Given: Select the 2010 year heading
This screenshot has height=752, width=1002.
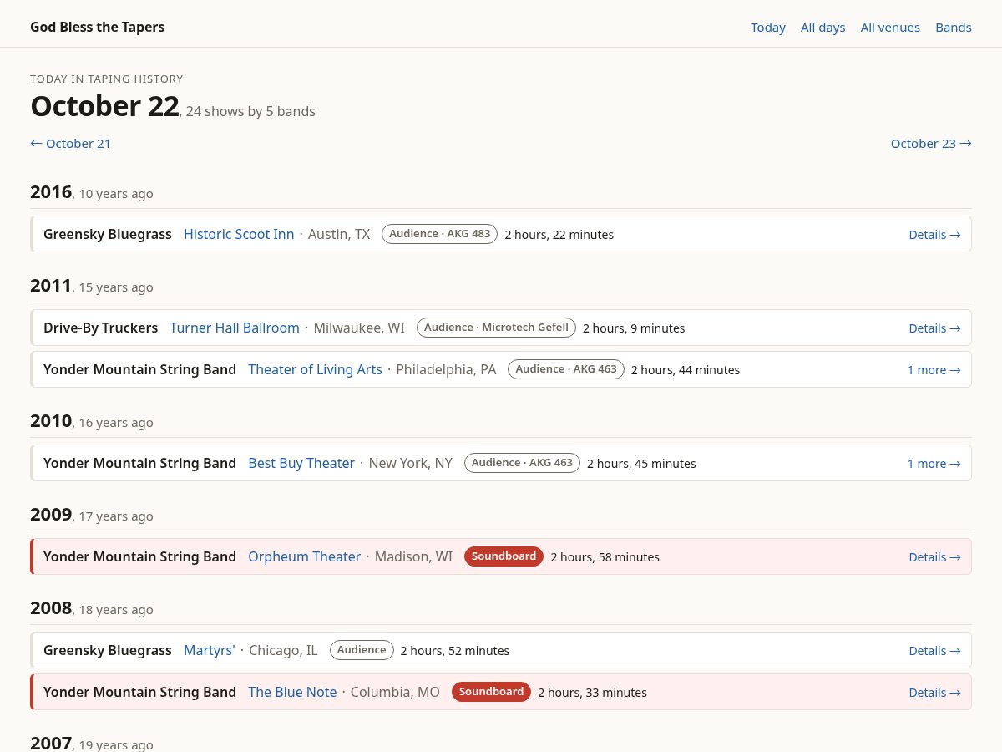Looking at the screenshot, I should click(51, 421).
